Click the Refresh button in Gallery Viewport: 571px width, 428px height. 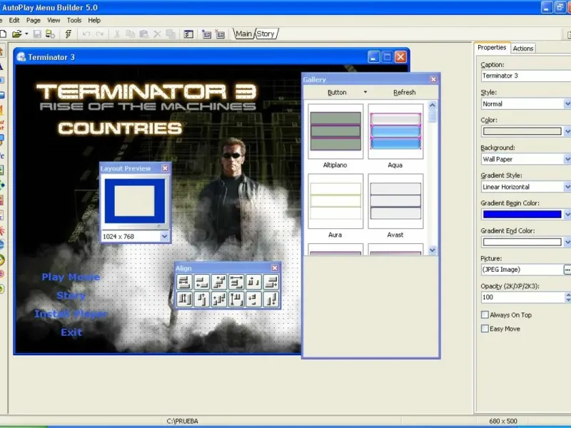[404, 93]
